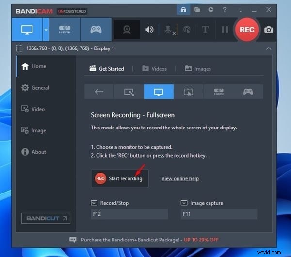Click the Record/Stop hotkey field F12
Screen dimensions: 291x257
click(x=129, y=214)
